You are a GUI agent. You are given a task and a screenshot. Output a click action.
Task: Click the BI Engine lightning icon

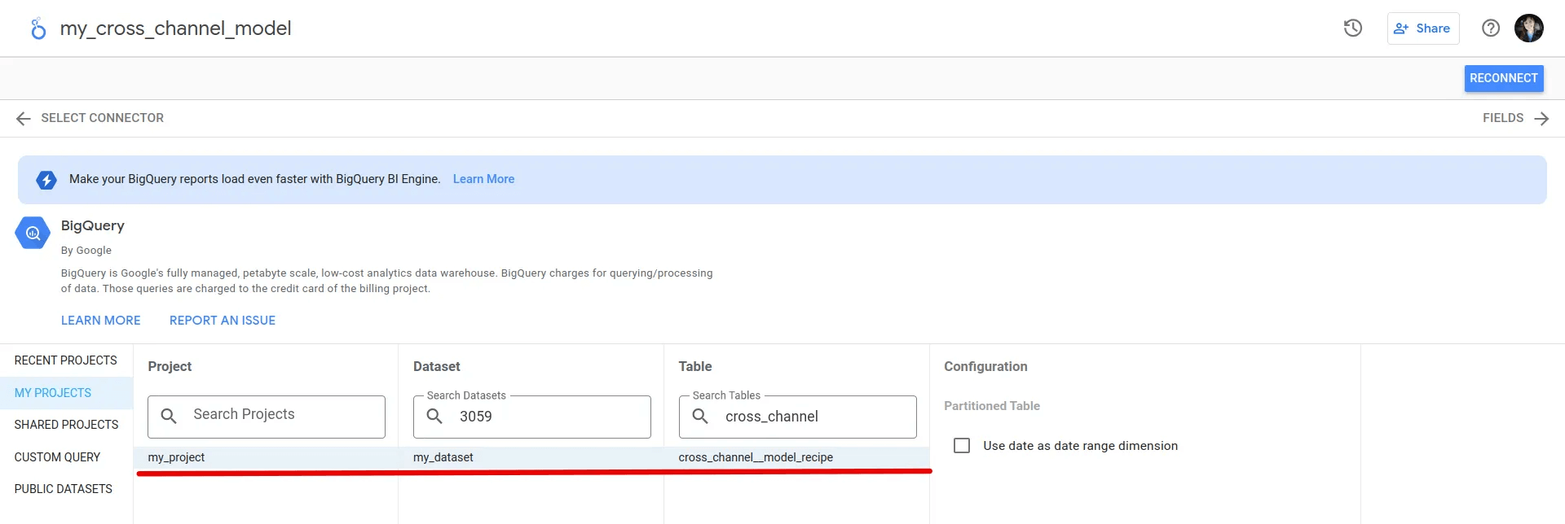tap(46, 180)
